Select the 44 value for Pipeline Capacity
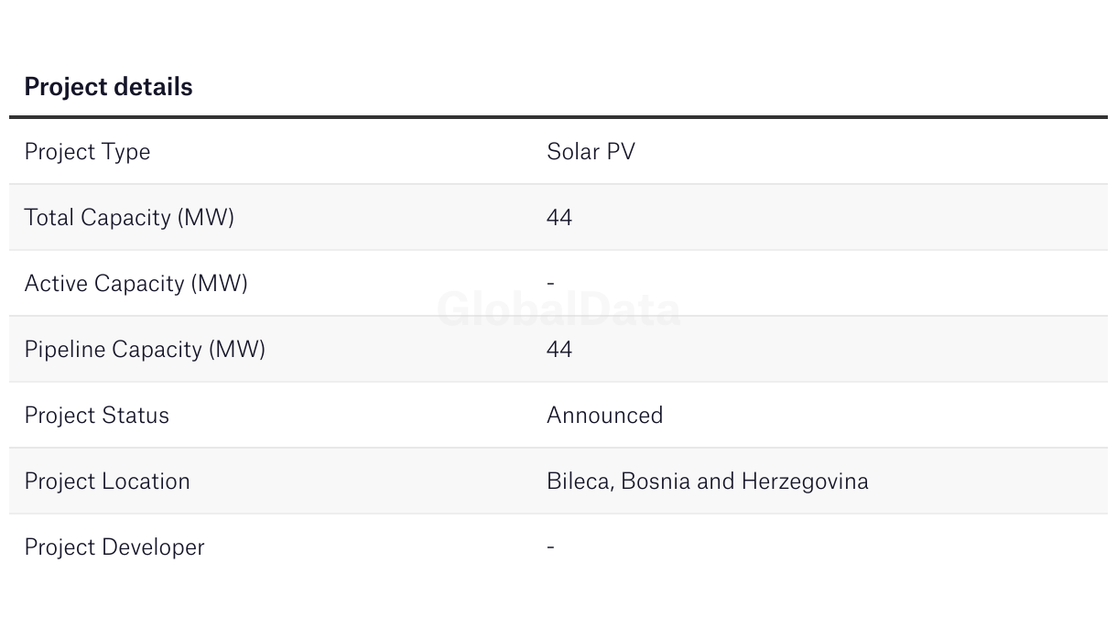The height and width of the screenshot is (617, 1117). tap(559, 350)
